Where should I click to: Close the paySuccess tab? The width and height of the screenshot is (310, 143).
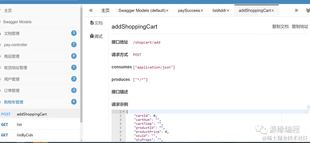202,11
